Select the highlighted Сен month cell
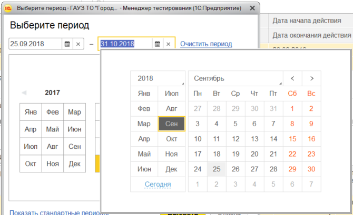353x215 pixels. [x=171, y=124]
